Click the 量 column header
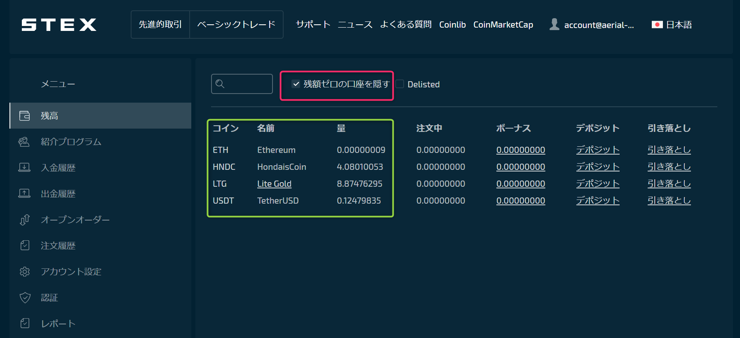Screen dimensions: 740x338 (x=341, y=128)
